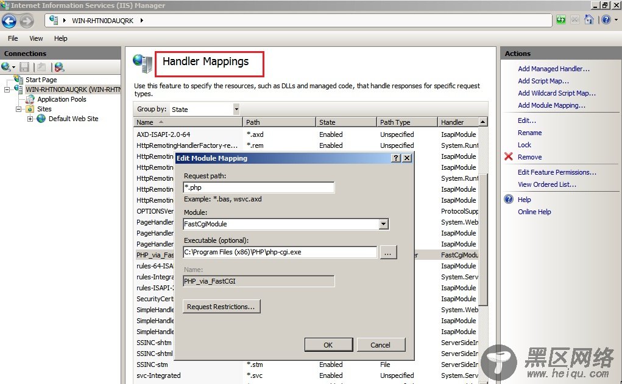This screenshot has width=622, height=384.
Task: Click the Back navigation arrow
Action: click(x=9, y=21)
